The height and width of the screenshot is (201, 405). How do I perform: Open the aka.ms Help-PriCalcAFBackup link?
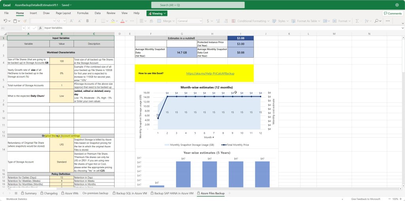(210, 73)
